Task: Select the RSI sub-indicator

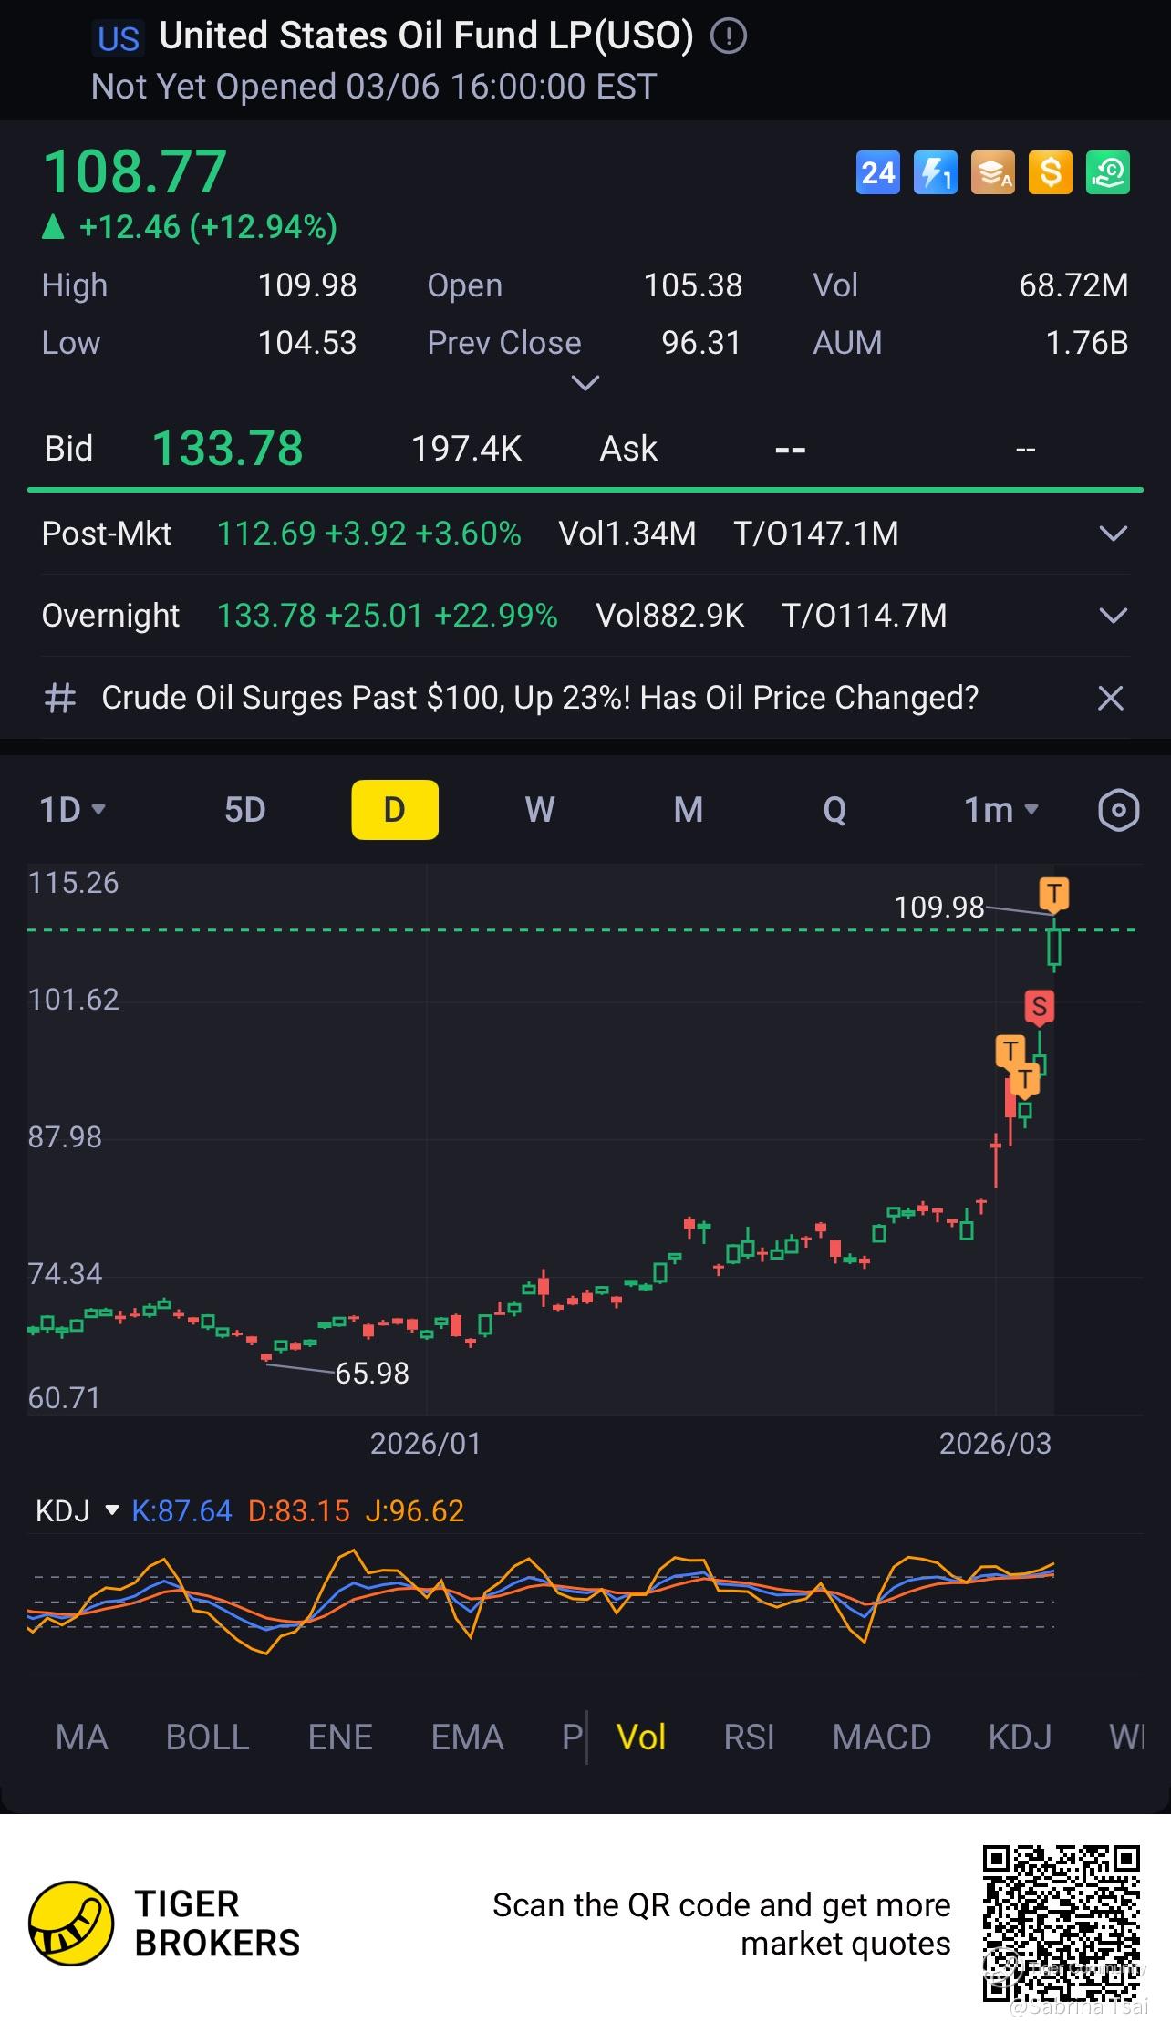Action: (x=749, y=1737)
